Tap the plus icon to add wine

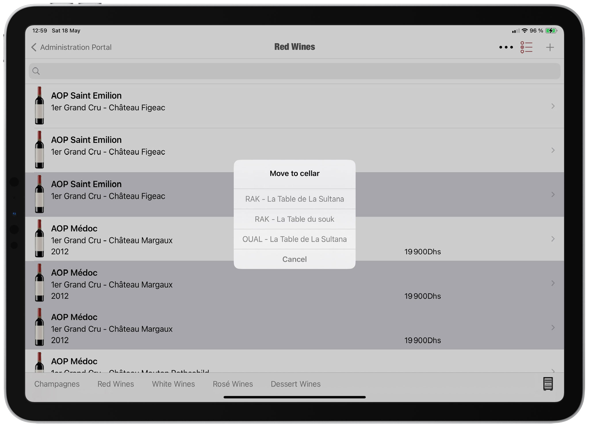coord(550,47)
